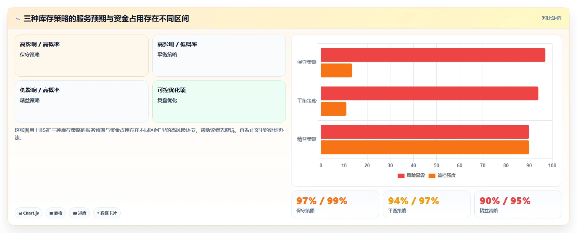Image resolution: width=577 pixels, height=233 pixels.
Task: Select the 进度 tag chip
Action: point(79,213)
